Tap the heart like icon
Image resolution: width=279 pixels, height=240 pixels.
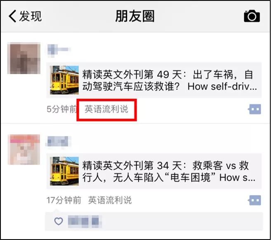tap(59, 221)
